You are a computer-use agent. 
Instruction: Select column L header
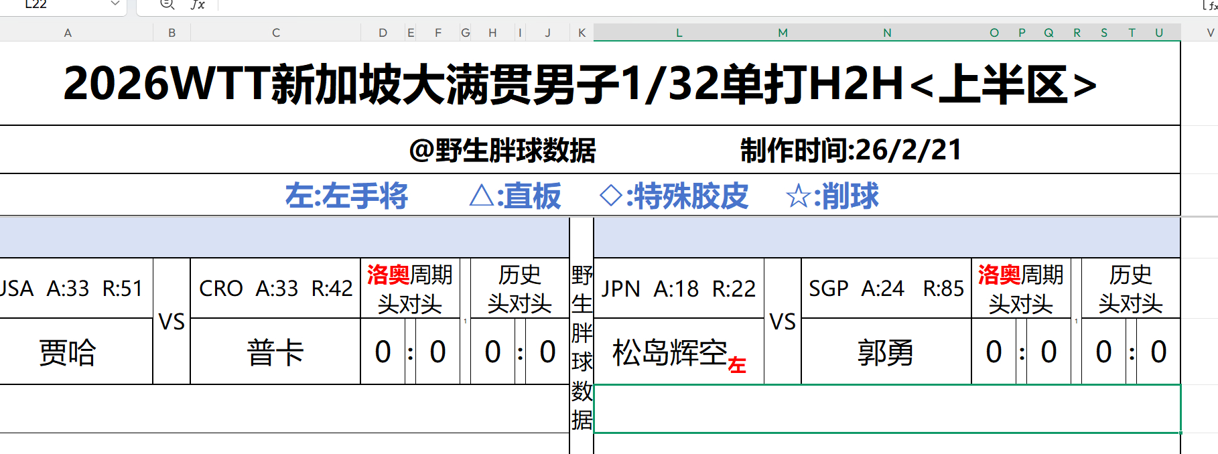679,32
